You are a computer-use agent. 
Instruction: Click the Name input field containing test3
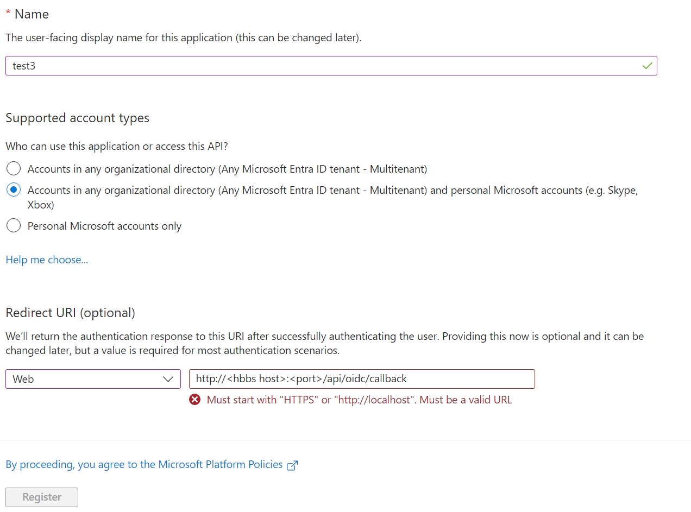tap(331, 66)
